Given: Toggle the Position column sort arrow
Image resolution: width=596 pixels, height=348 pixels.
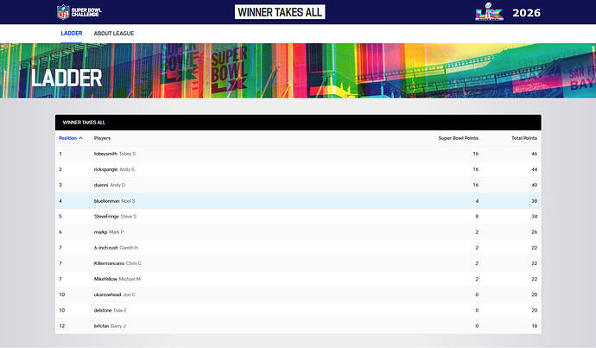Looking at the screenshot, I should [80, 138].
